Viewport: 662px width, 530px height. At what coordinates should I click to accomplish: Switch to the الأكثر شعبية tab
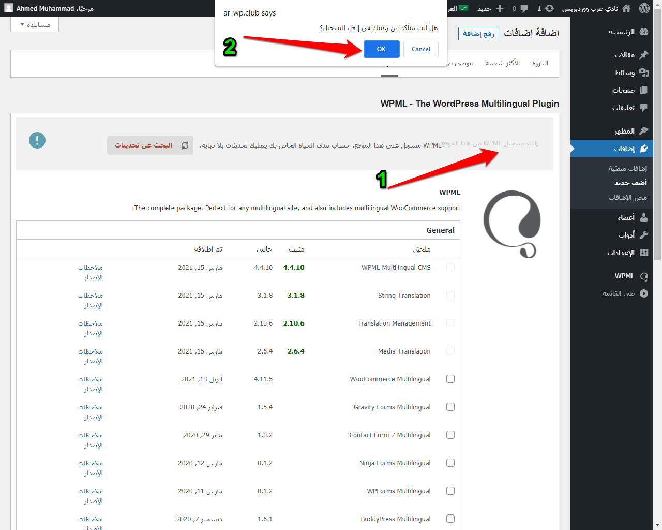coord(502,63)
